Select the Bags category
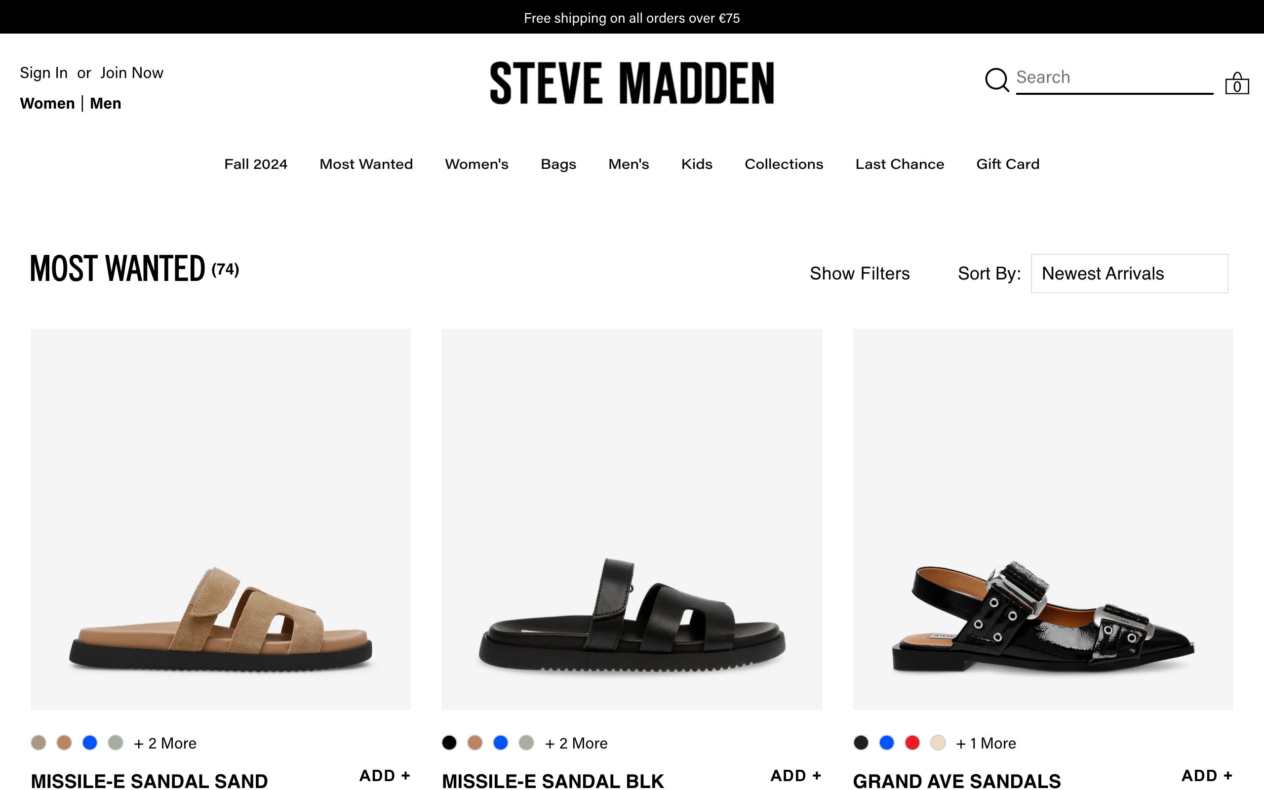The width and height of the screenshot is (1264, 790). (558, 163)
